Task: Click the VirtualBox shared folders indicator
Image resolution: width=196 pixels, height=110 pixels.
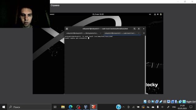Action: [x=165, y=102]
